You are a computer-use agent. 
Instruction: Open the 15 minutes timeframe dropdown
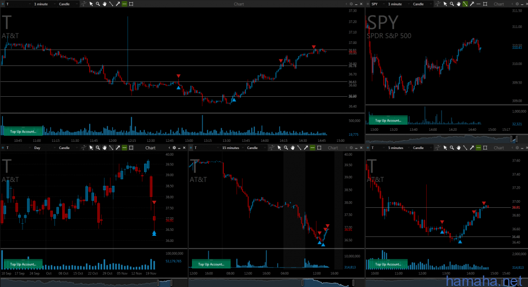[232, 148]
